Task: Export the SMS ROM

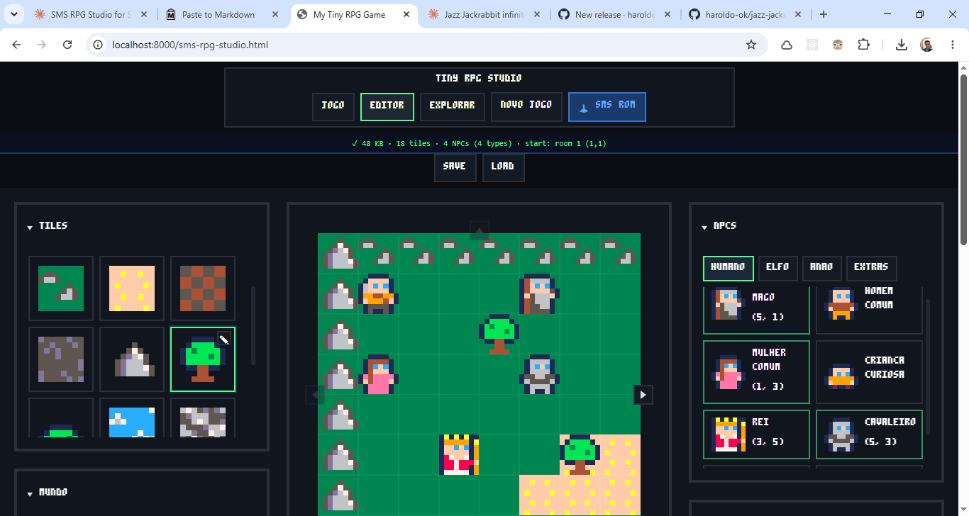Action: coord(607,107)
